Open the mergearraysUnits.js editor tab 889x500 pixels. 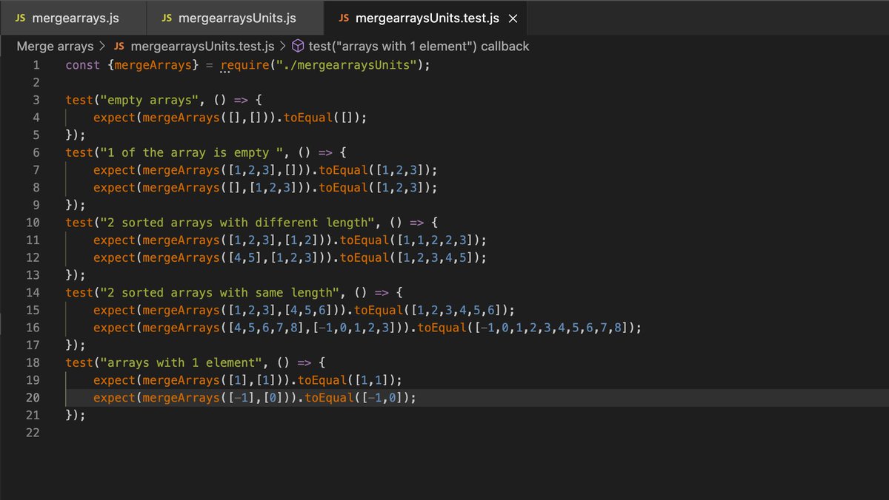pos(235,17)
